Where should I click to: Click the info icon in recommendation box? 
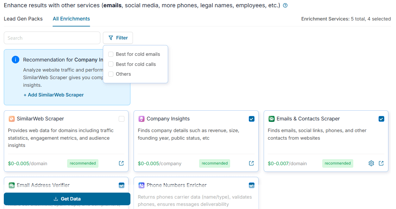(16, 60)
